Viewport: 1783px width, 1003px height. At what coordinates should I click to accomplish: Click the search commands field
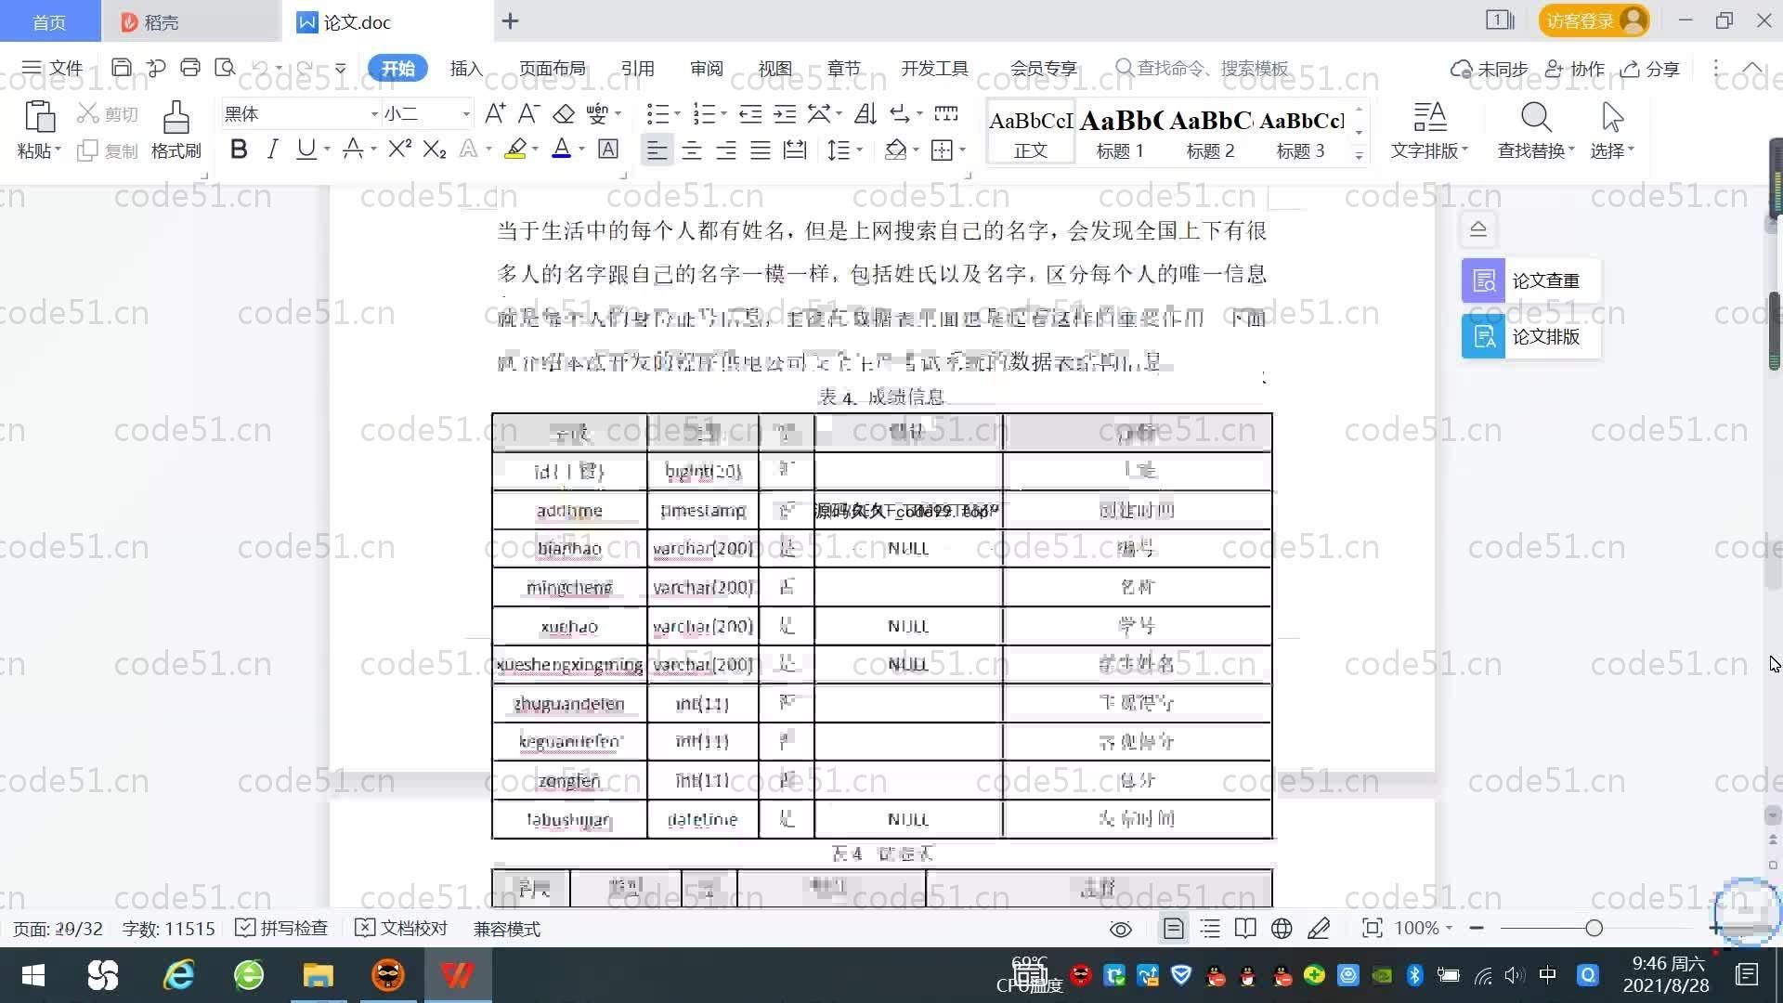click(x=1204, y=68)
